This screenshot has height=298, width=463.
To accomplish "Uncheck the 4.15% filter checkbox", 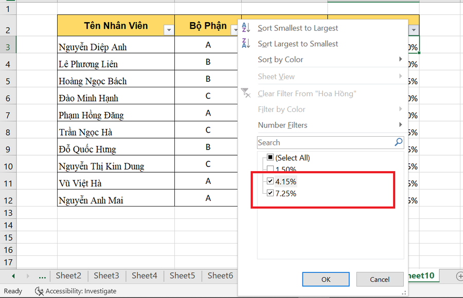I will click(270, 181).
